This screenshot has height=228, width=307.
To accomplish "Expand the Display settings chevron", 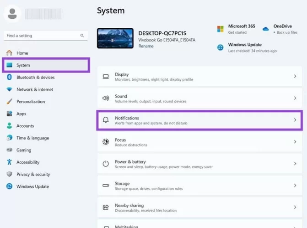I will (295, 77).
